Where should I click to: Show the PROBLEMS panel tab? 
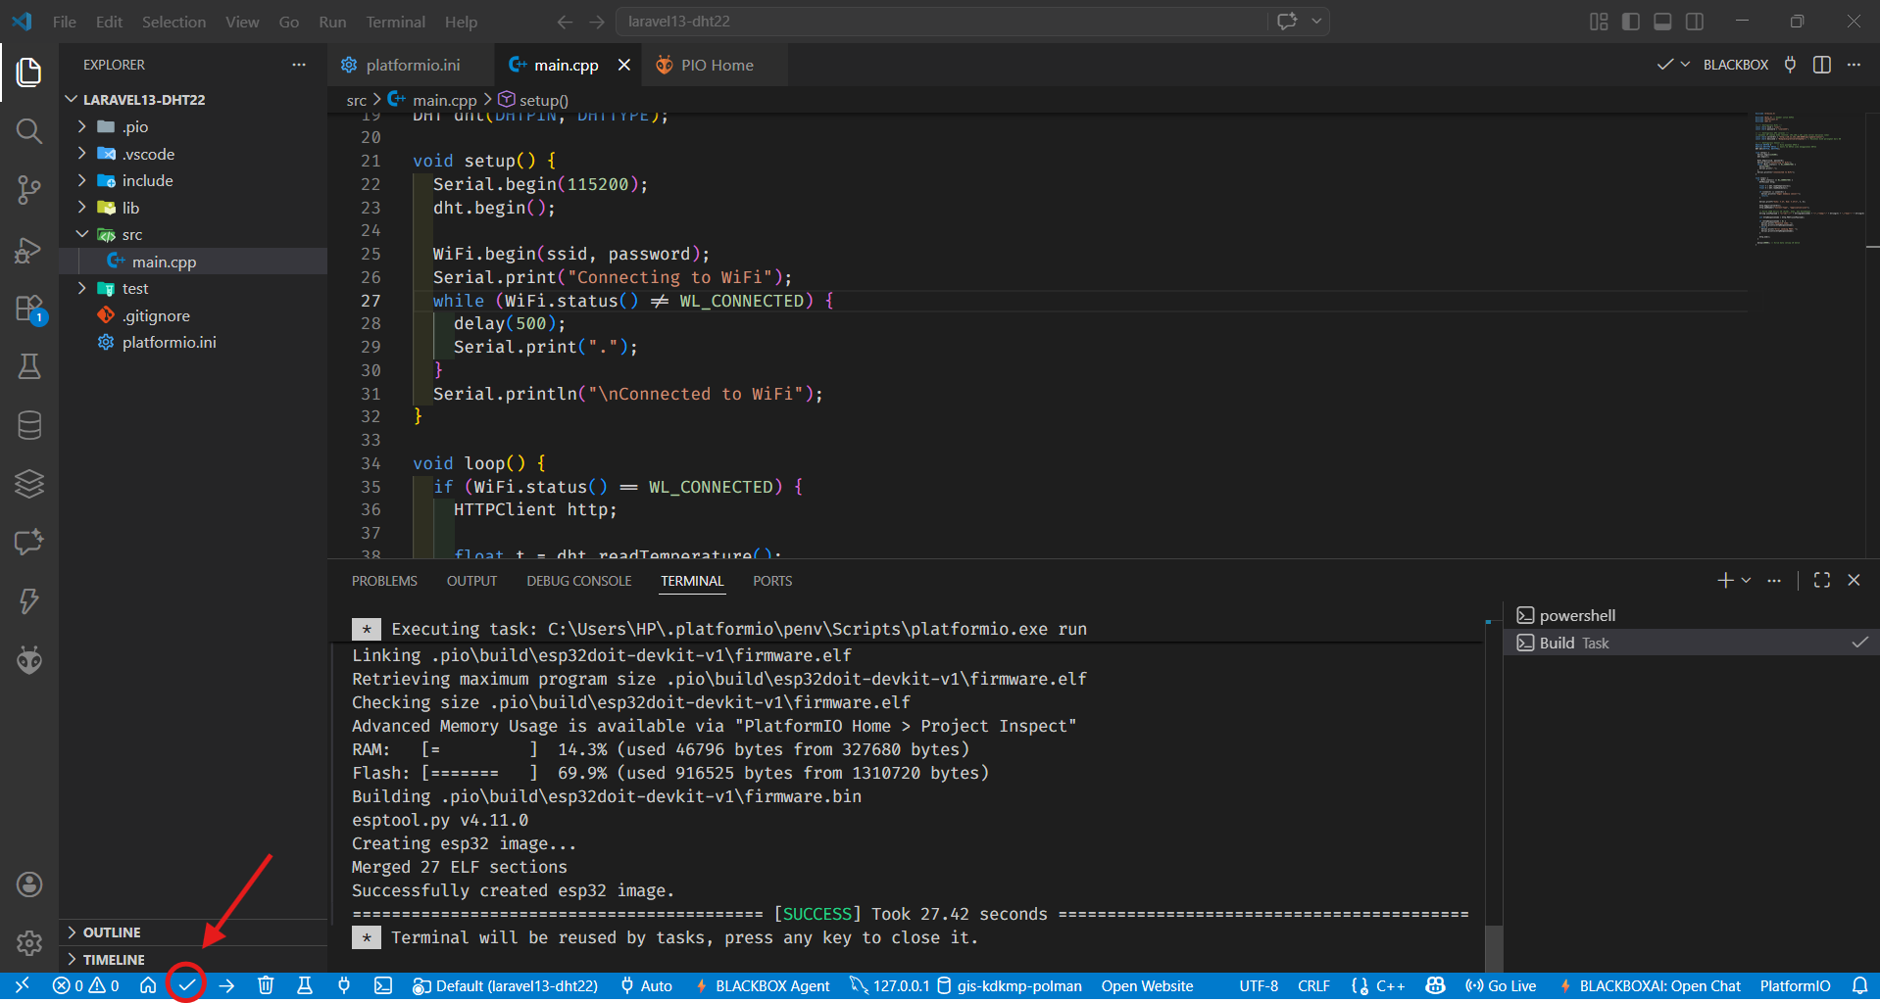pos(384,581)
